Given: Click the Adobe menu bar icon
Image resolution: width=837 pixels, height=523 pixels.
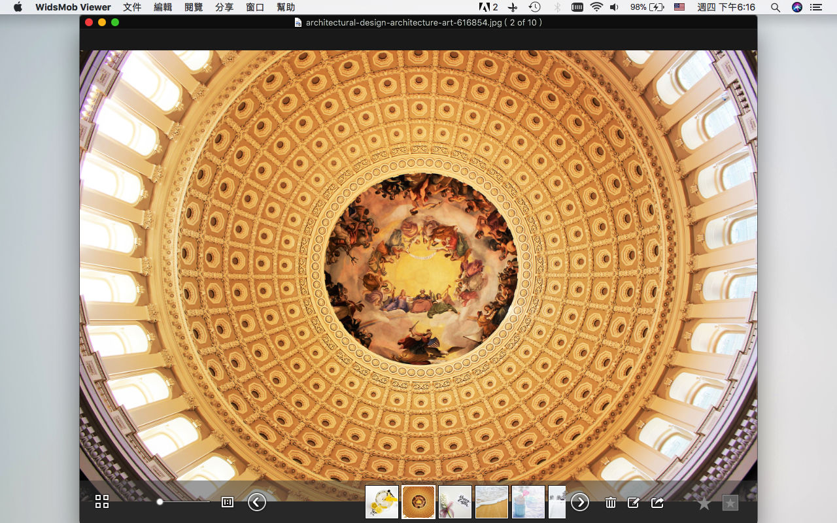Looking at the screenshot, I should click(x=488, y=7).
